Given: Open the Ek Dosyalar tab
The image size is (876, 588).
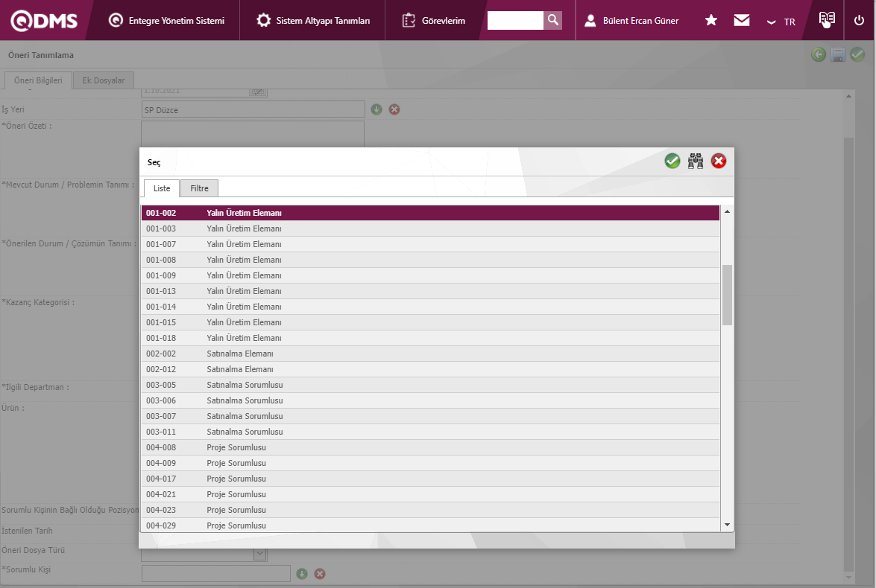Looking at the screenshot, I should pyautogui.click(x=104, y=80).
